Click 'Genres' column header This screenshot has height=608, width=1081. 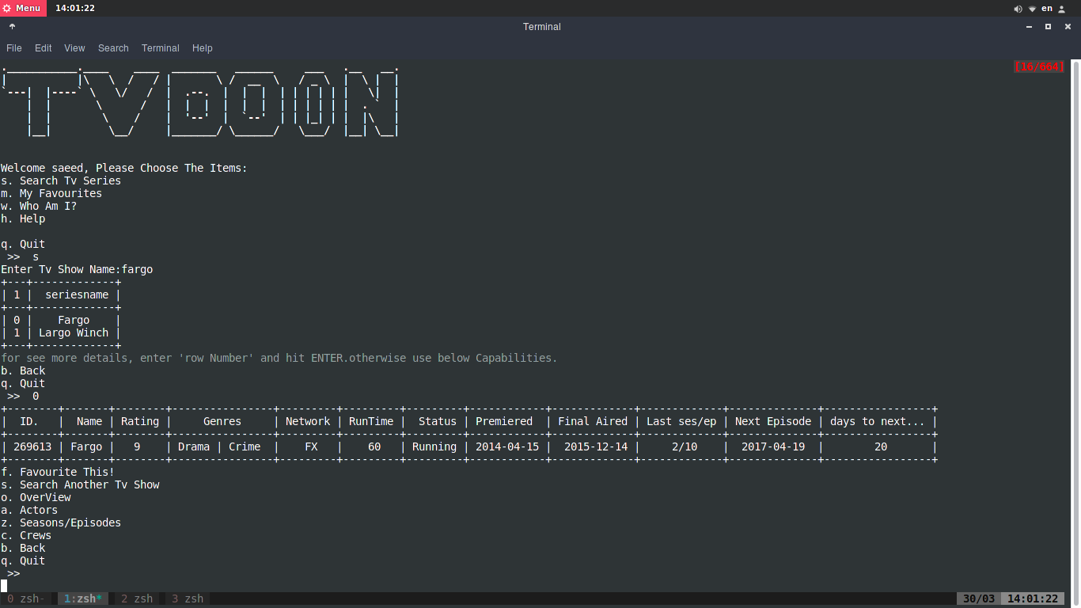(222, 422)
